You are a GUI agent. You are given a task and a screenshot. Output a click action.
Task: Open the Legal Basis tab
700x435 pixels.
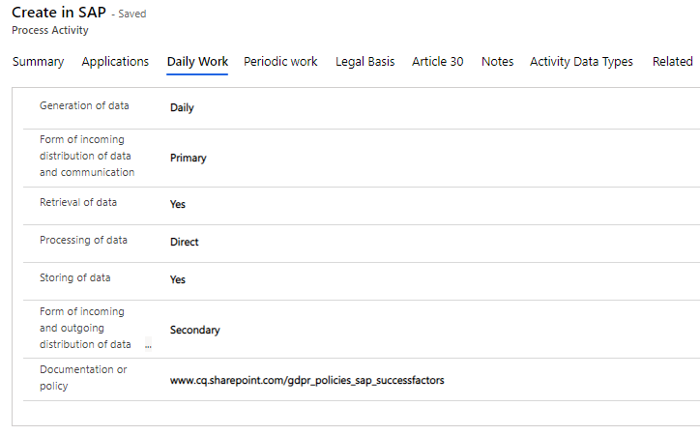(x=365, y=62)
